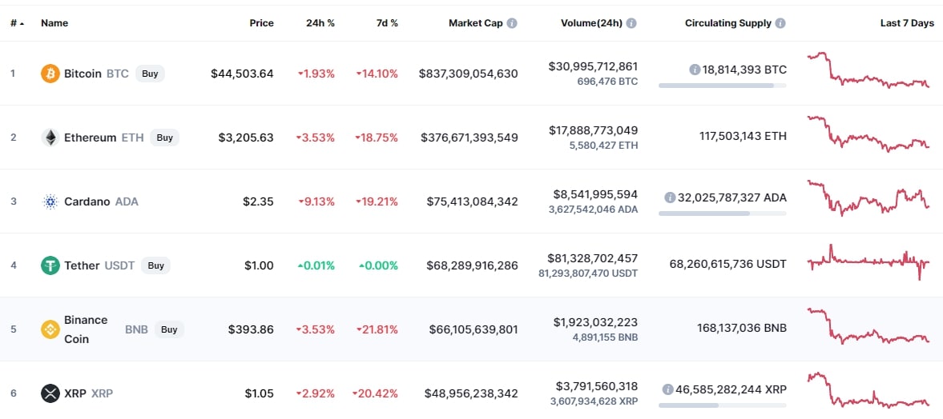Click Binance Coin market cap $66,105,639,801
Viewport: 943px width, 419px height.
pos(474,329)
